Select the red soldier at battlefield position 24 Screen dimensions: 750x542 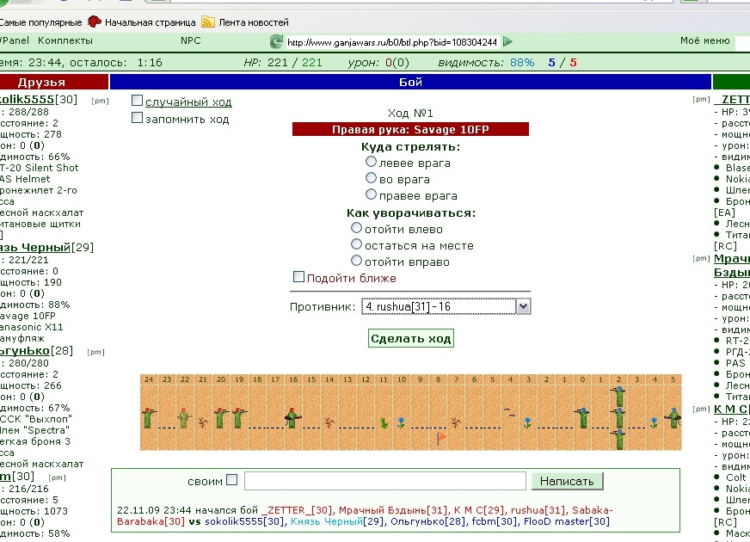click(150, 417)
